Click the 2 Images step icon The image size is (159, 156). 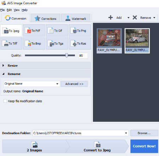[x=34, y=144]
